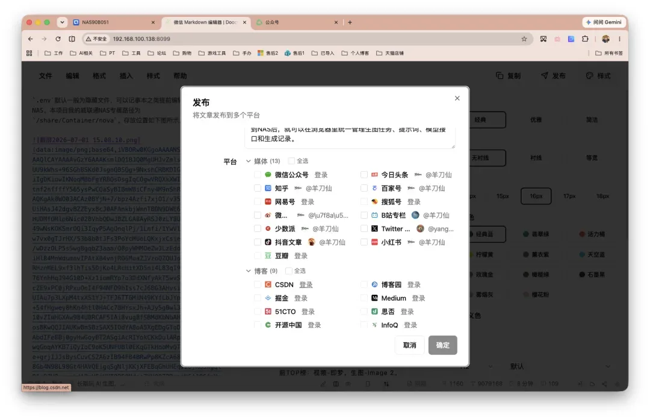Screen dimensions: 650x420
Task: Click the 今日头条 icon
Action: click(374, 175)
